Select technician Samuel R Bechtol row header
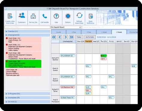Image resolution: width=142 pixels, height=111 pixels. pos(55,59)
